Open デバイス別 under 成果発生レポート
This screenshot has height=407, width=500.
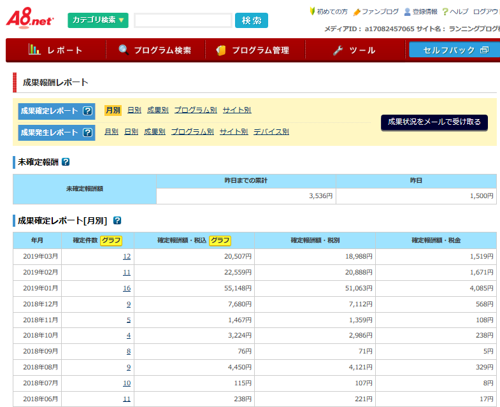coord(271,132)
